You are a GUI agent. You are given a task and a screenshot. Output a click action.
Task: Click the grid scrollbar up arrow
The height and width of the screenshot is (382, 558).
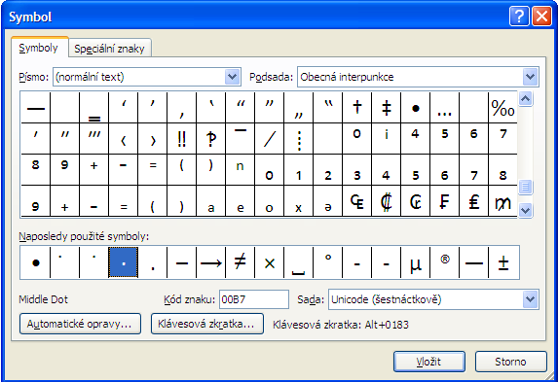point(526,98)
